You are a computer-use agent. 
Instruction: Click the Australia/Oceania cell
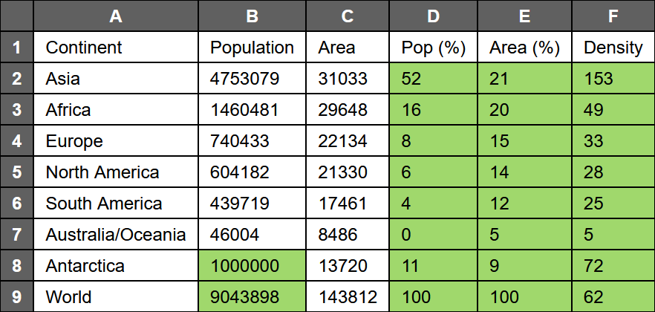pyautogui.click(x=115, y=235)
